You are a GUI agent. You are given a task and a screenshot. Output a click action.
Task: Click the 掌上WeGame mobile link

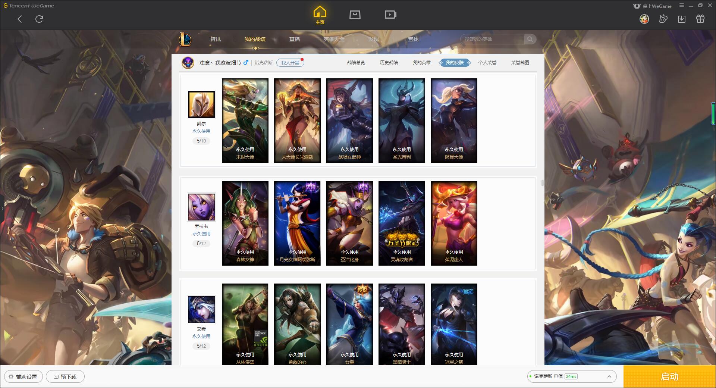click(x=653, y=6)
